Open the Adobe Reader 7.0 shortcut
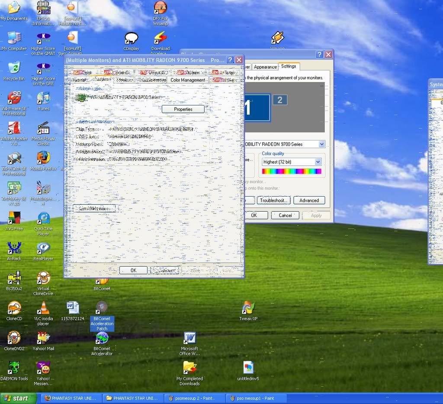 (14, 134)
